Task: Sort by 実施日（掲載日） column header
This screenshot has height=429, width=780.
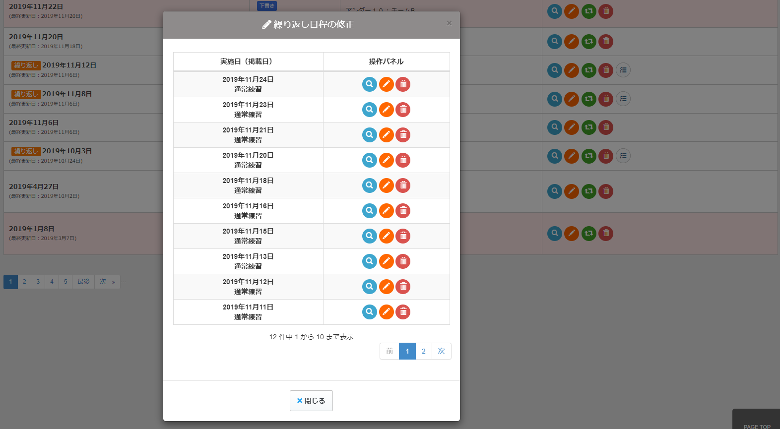Action: (x=248, y=61)
